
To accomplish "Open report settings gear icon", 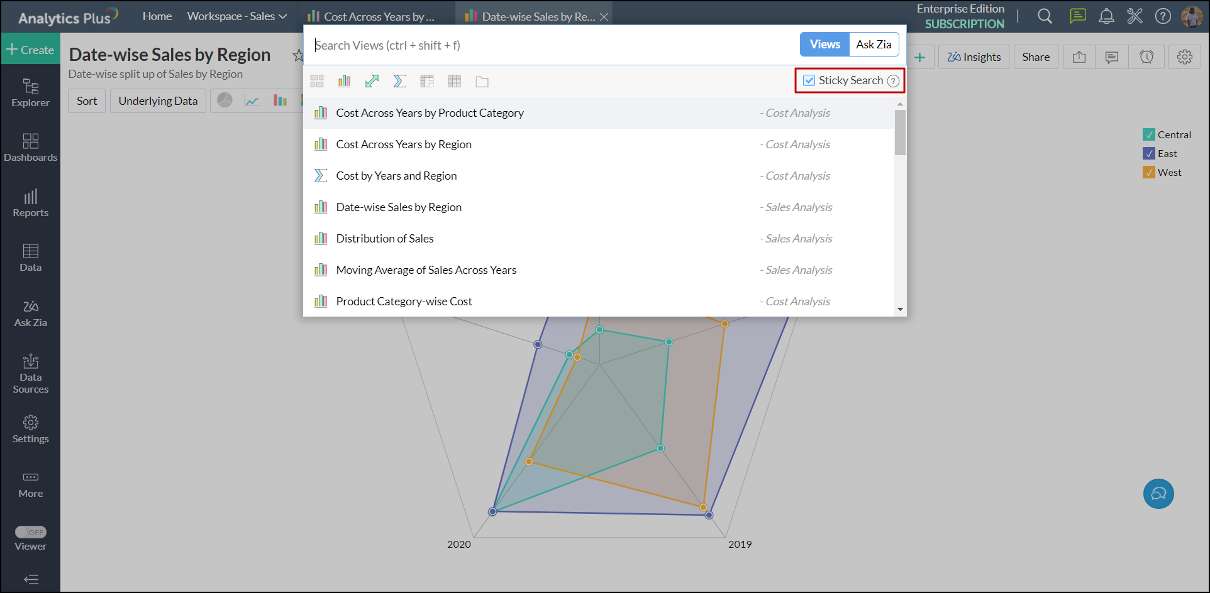I will [1185, 57].
